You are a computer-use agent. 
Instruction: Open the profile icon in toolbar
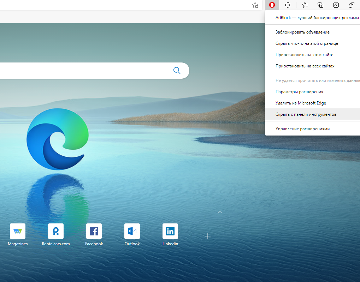[x=351, y=5]
